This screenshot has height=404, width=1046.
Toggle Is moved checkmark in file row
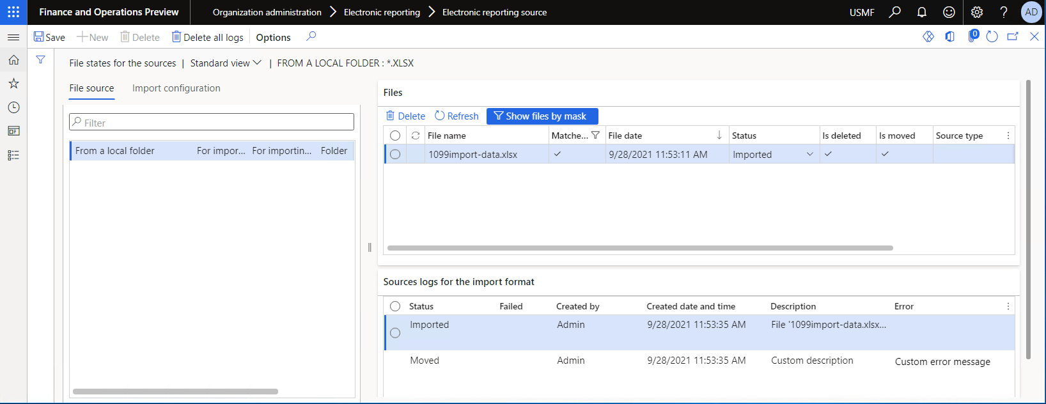885,154
